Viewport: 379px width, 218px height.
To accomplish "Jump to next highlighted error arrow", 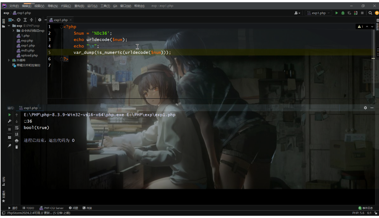I will [372, 26].
